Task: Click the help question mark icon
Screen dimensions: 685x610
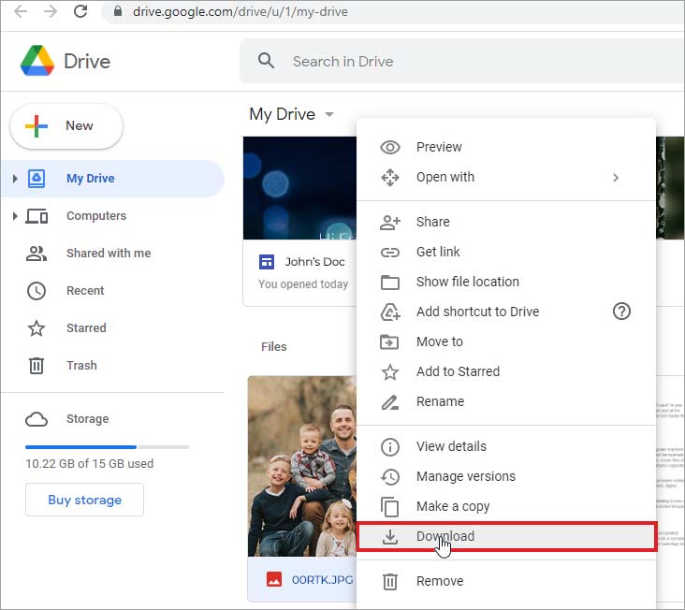Action: click(621, 312)
